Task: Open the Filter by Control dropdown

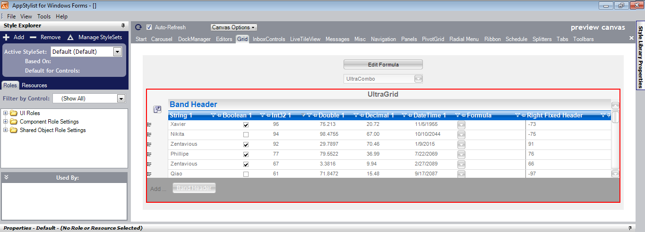Action: point(121,99)
